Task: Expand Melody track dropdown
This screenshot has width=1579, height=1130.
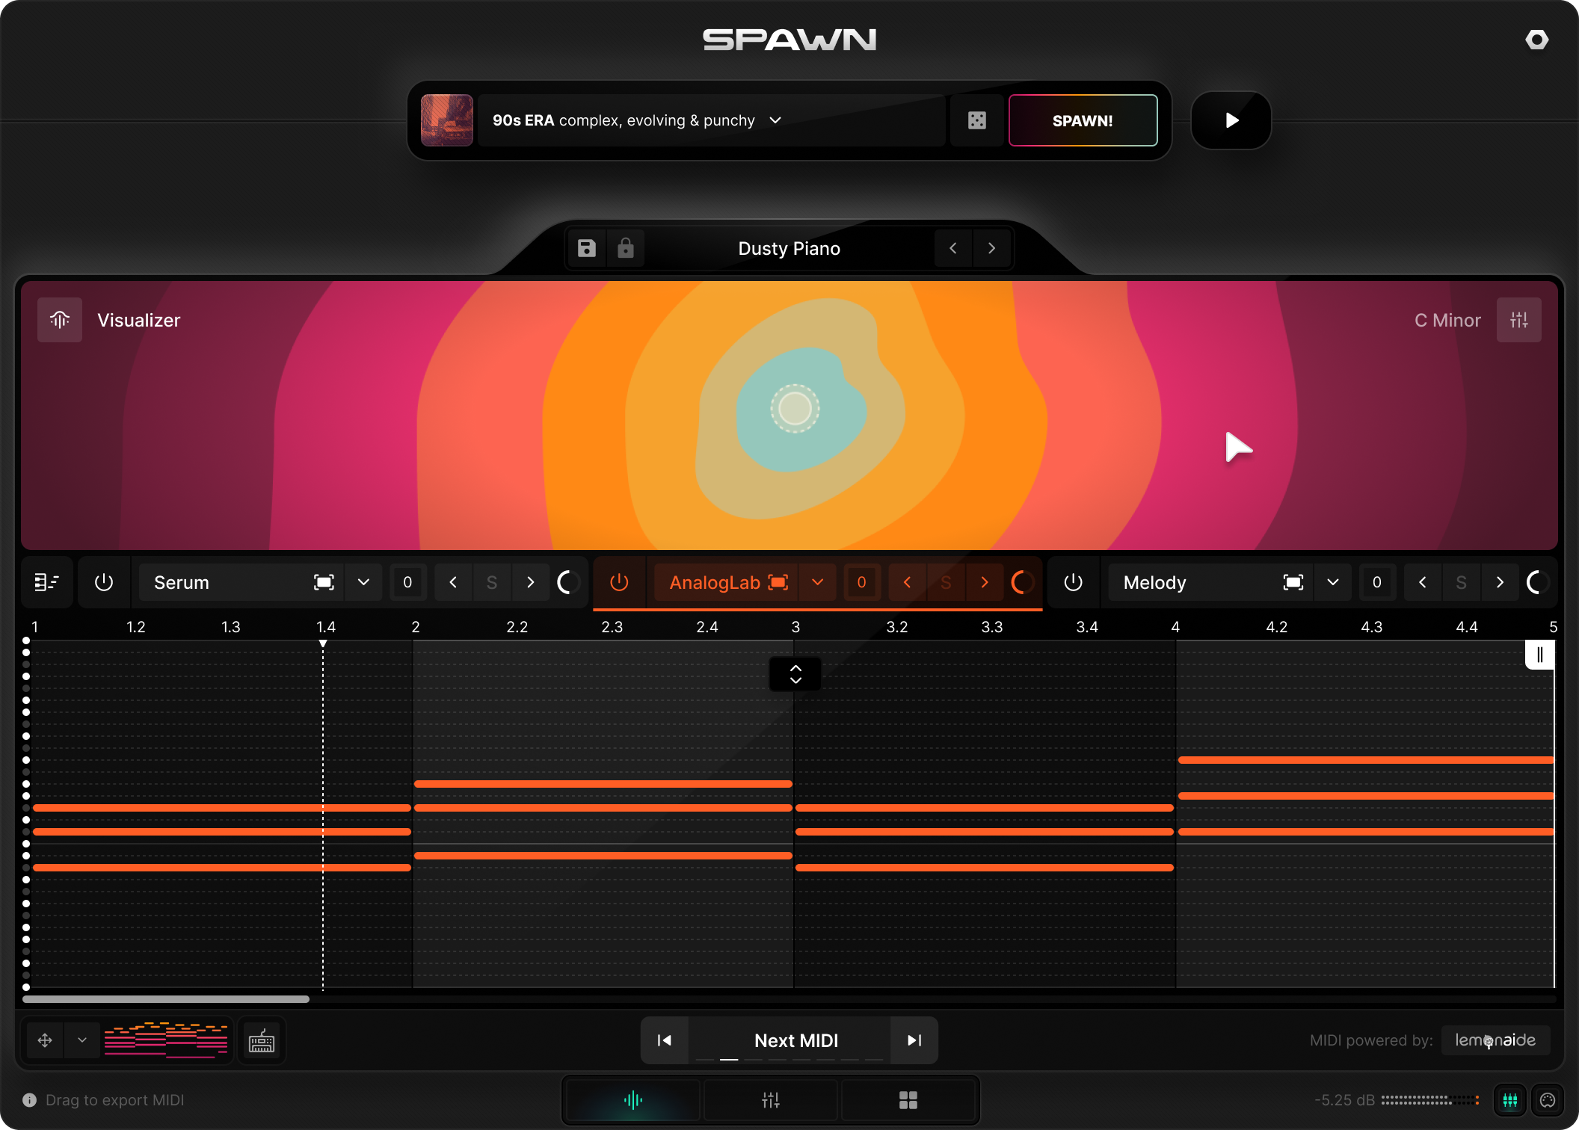Action: [x=1333, y=582]
